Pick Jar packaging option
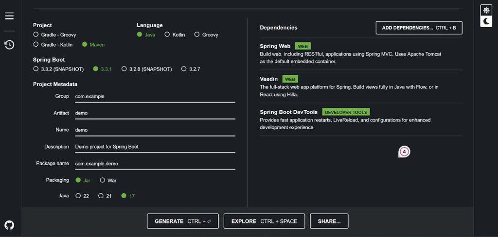This screenshot has width=498, height=237. [83, 180]
